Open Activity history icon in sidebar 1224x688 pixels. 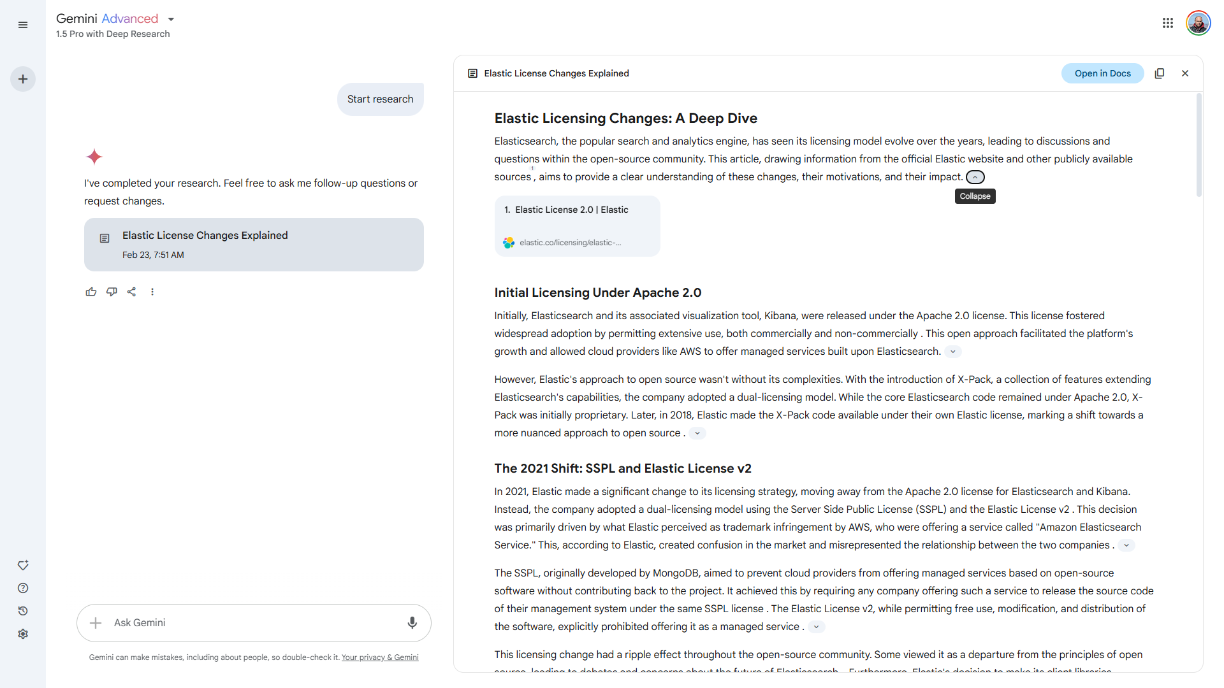point(23,611)
